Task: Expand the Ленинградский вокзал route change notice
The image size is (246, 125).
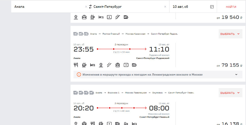Action: pyautogui.click(x=236, y=75)
